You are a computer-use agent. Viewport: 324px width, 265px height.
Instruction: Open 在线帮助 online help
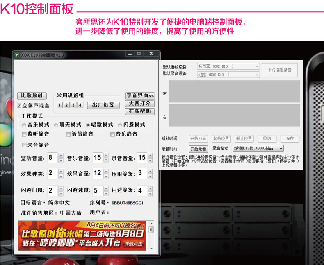(140, 111)
